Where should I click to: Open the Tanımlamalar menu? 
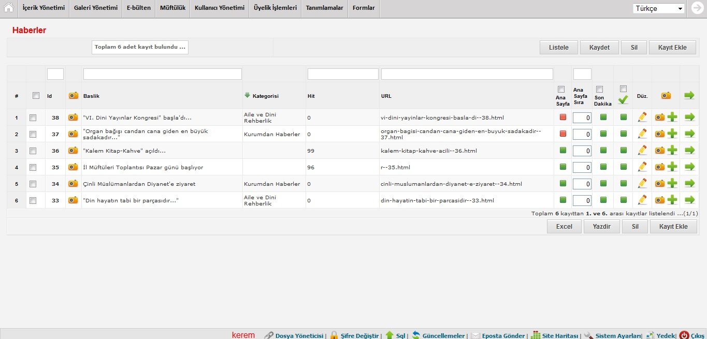(x=324, y=8)
